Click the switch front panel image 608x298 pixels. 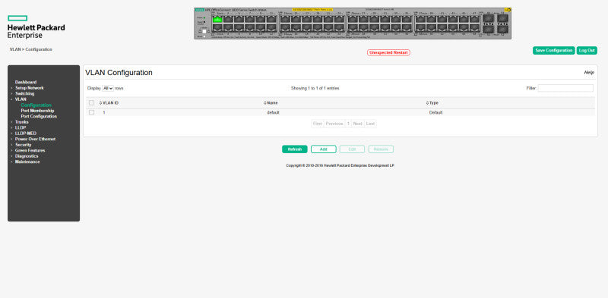click(353, 24)
